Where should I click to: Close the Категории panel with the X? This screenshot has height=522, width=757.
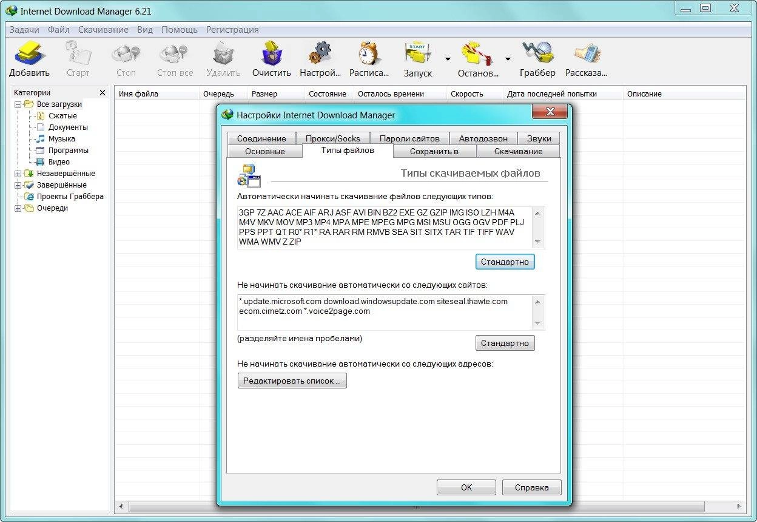pyautogui.click(x=103, y=93)
